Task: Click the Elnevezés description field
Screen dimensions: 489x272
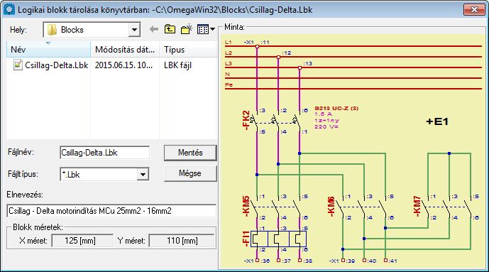Action: (x=111, y=211)
